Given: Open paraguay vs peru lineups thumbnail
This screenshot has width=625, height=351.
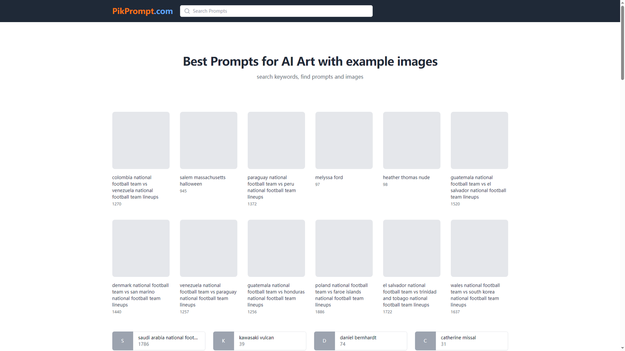Looking at the screenshot, I should (276, 140).
